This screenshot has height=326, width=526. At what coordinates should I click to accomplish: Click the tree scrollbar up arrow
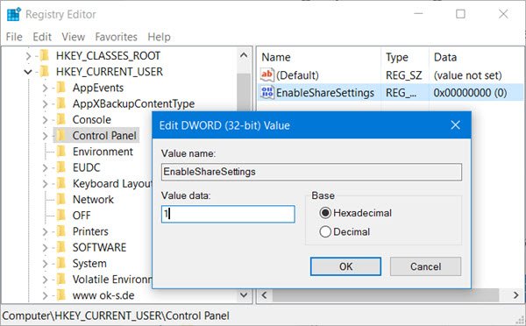coord(244,55)
